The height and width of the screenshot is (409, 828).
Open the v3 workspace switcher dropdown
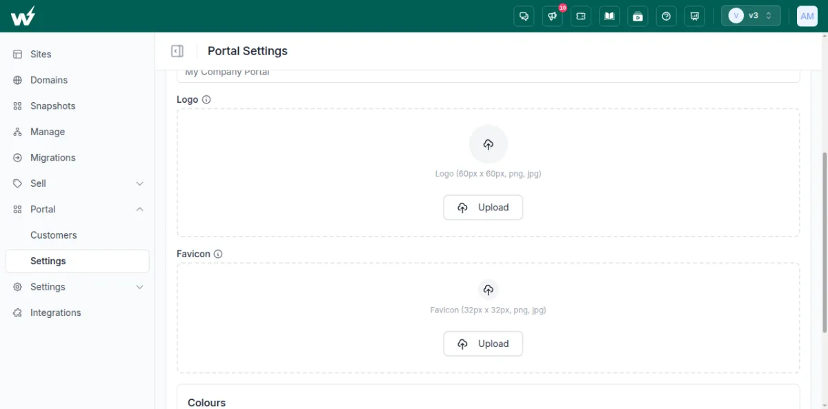751,16
